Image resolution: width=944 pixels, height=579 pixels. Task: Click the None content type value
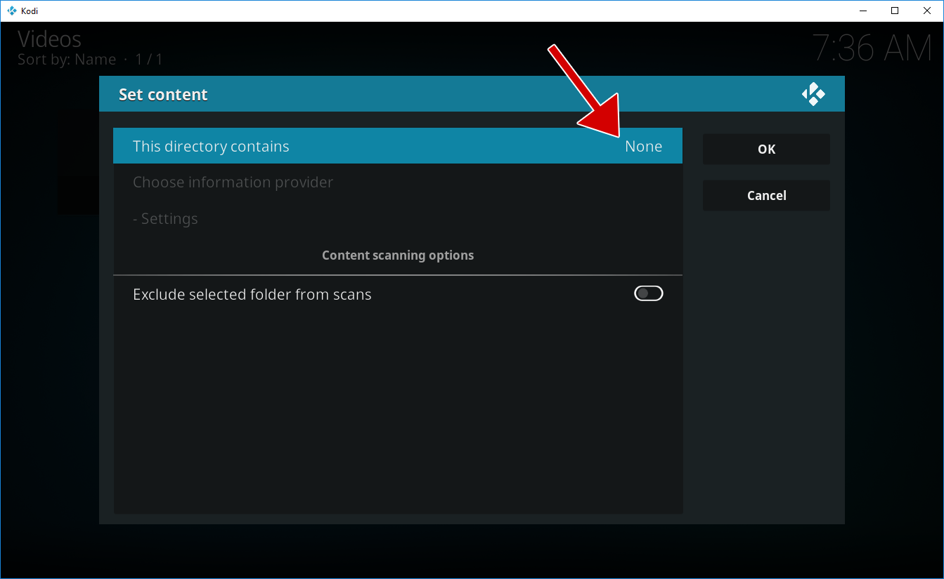pyautogui.click(x=643, y=147)
